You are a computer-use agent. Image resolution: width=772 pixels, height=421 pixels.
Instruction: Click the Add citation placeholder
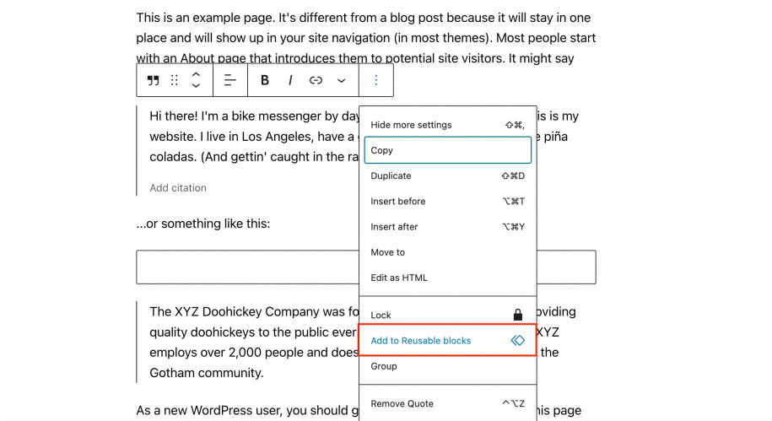click(x=178, y=188)
